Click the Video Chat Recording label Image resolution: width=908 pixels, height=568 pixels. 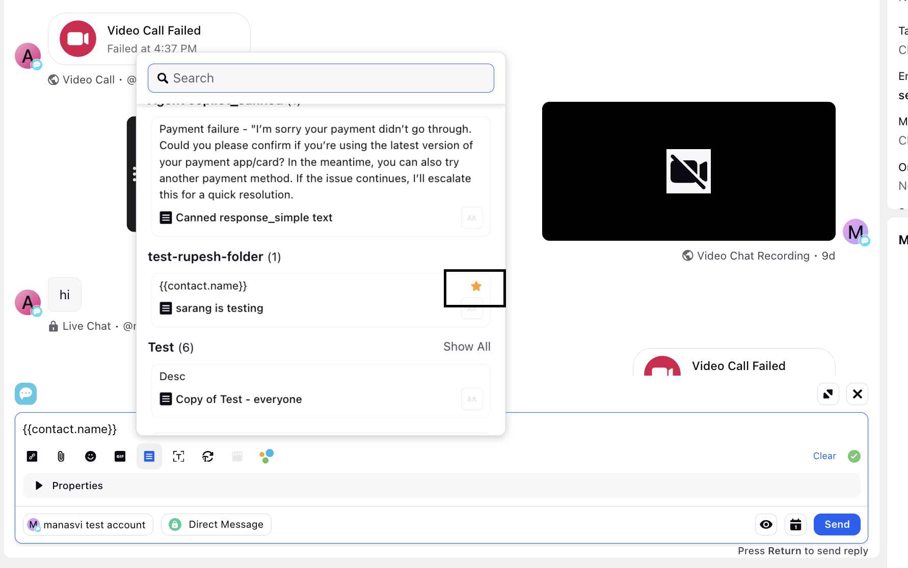pos(753,255)
